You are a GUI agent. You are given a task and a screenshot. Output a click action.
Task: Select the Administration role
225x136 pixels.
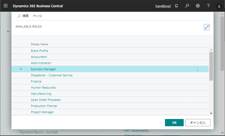41,63
